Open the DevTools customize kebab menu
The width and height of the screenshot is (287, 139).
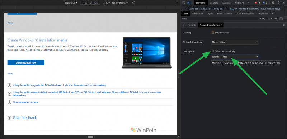[x=279, y=3]
